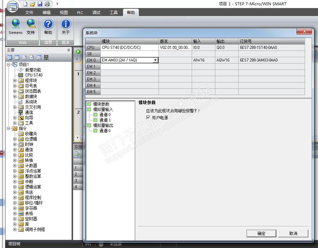This screenshot has width=318, height=248.
Task: Click the editor horizontal scrollbar left arrow
Action: coord(77,138)
